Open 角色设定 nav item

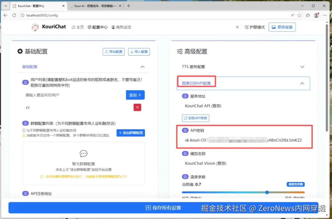[x=121, y=27]
